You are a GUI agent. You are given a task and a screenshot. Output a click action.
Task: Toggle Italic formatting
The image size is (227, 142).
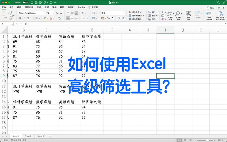coord(24,18)
